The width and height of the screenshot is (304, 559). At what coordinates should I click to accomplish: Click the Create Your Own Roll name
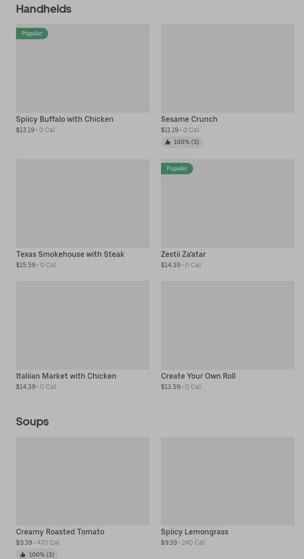point(198,376)
